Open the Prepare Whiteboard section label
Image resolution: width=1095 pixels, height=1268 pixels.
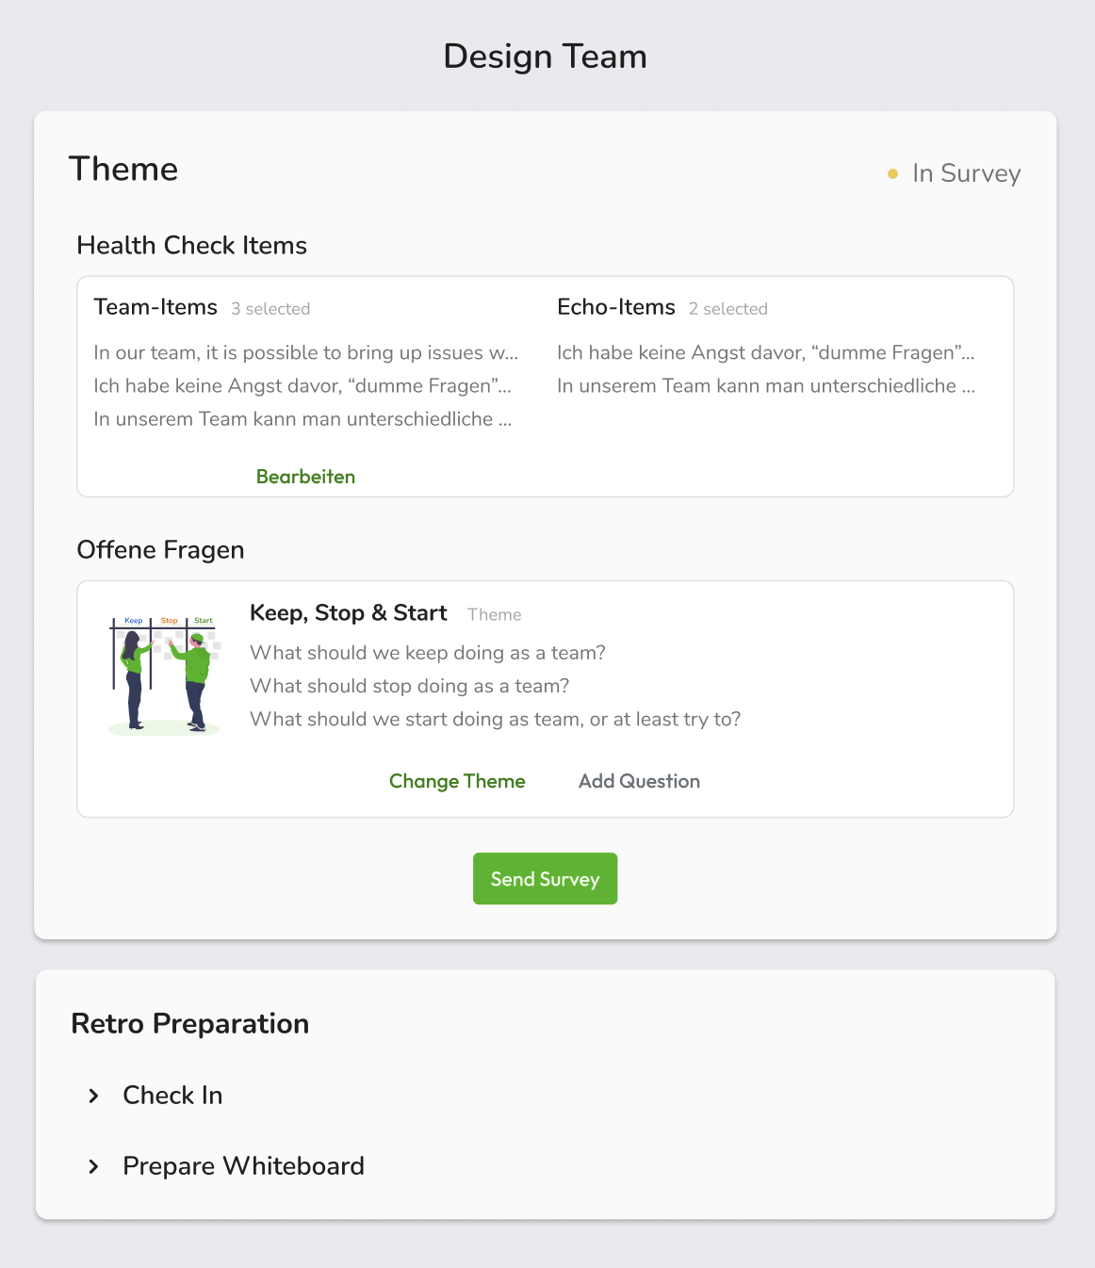pos(243,1166)
